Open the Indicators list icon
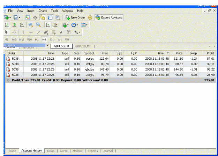 point(64,25)
